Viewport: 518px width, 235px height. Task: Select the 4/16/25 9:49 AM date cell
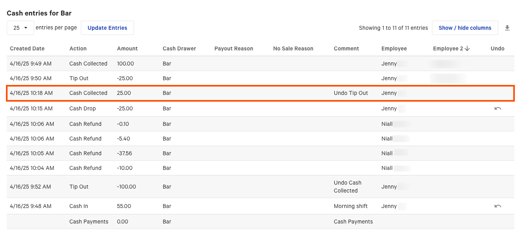point(31,64)
